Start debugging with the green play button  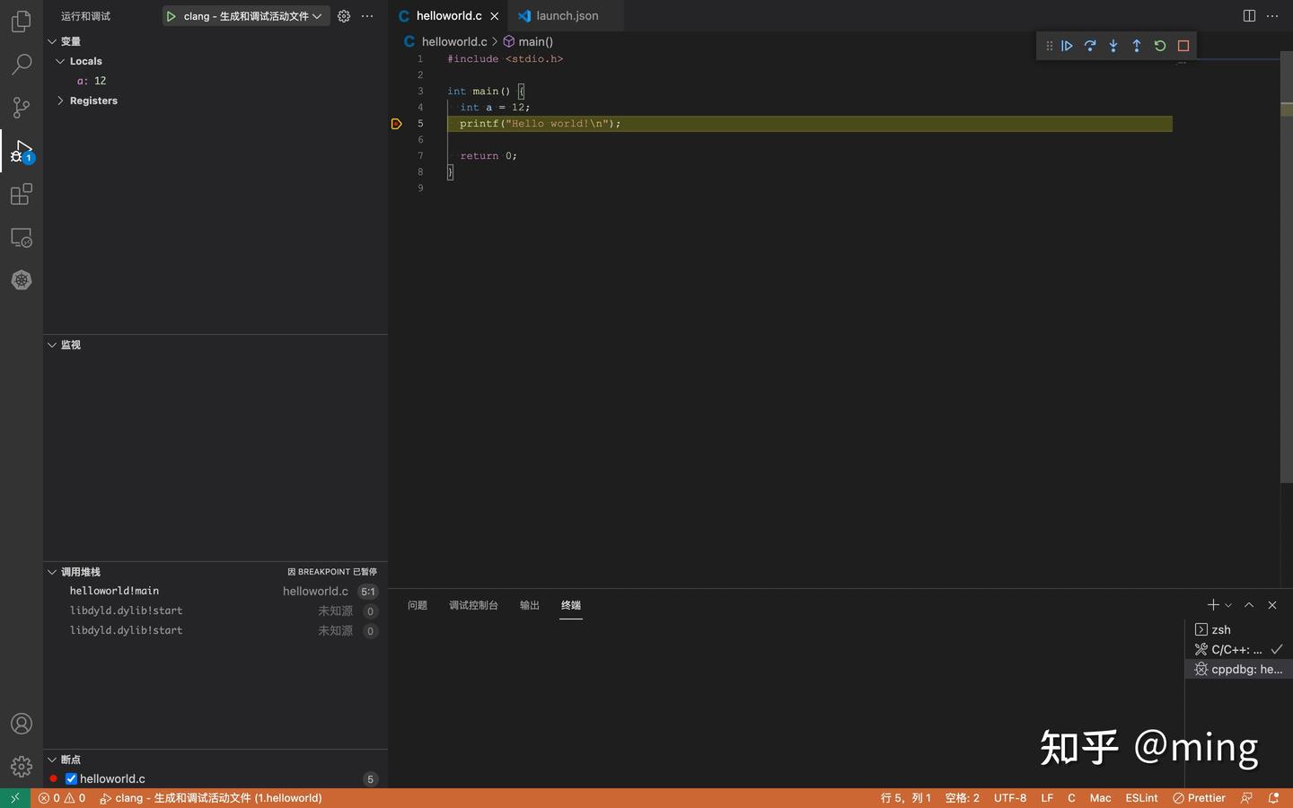coord(171,16)
